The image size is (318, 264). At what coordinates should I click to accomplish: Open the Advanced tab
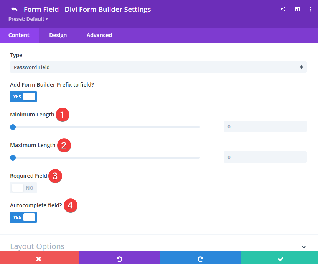click(x=99, y=35)
